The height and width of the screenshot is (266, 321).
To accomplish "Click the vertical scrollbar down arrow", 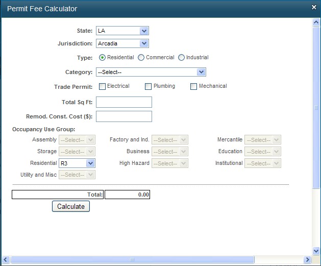I will (x=316, y=250).
